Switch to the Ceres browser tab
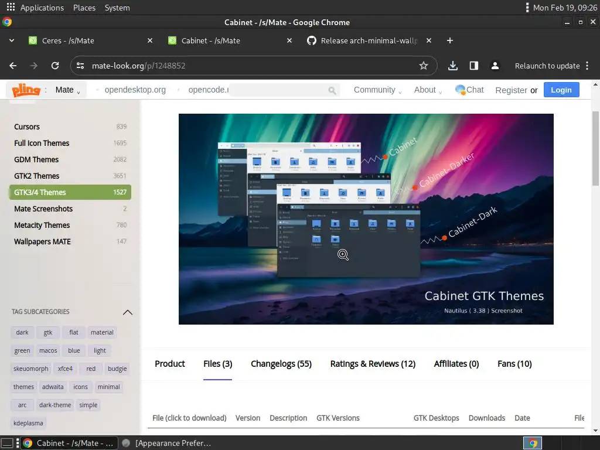The height and width of the screenshot is (450, 600). [90, 40]
